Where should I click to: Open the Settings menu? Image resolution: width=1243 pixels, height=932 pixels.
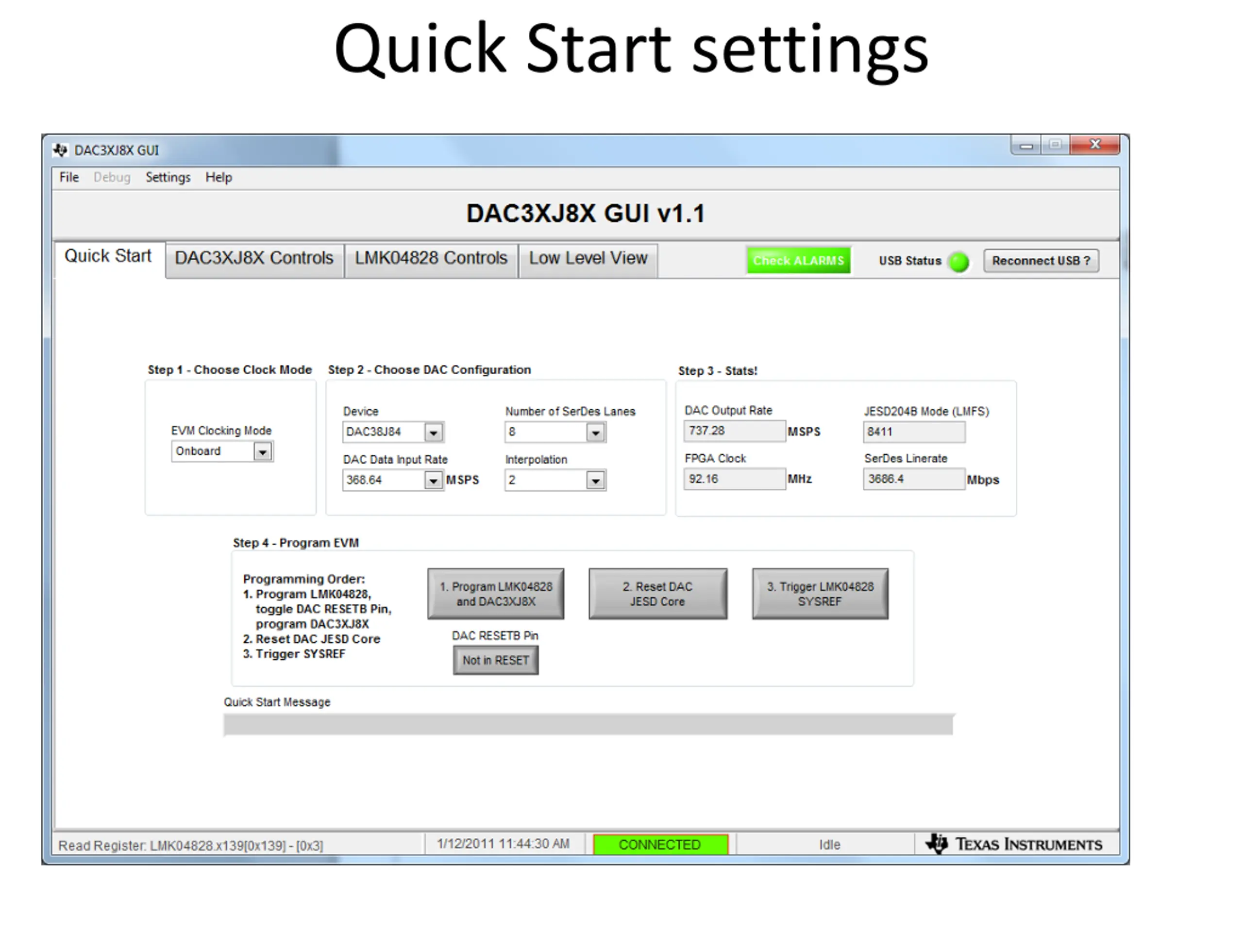click(168, 178)
